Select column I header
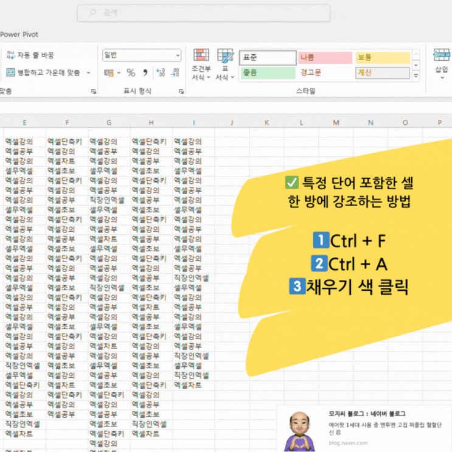Screen dimensions: 452x452 tap(193, 122)
